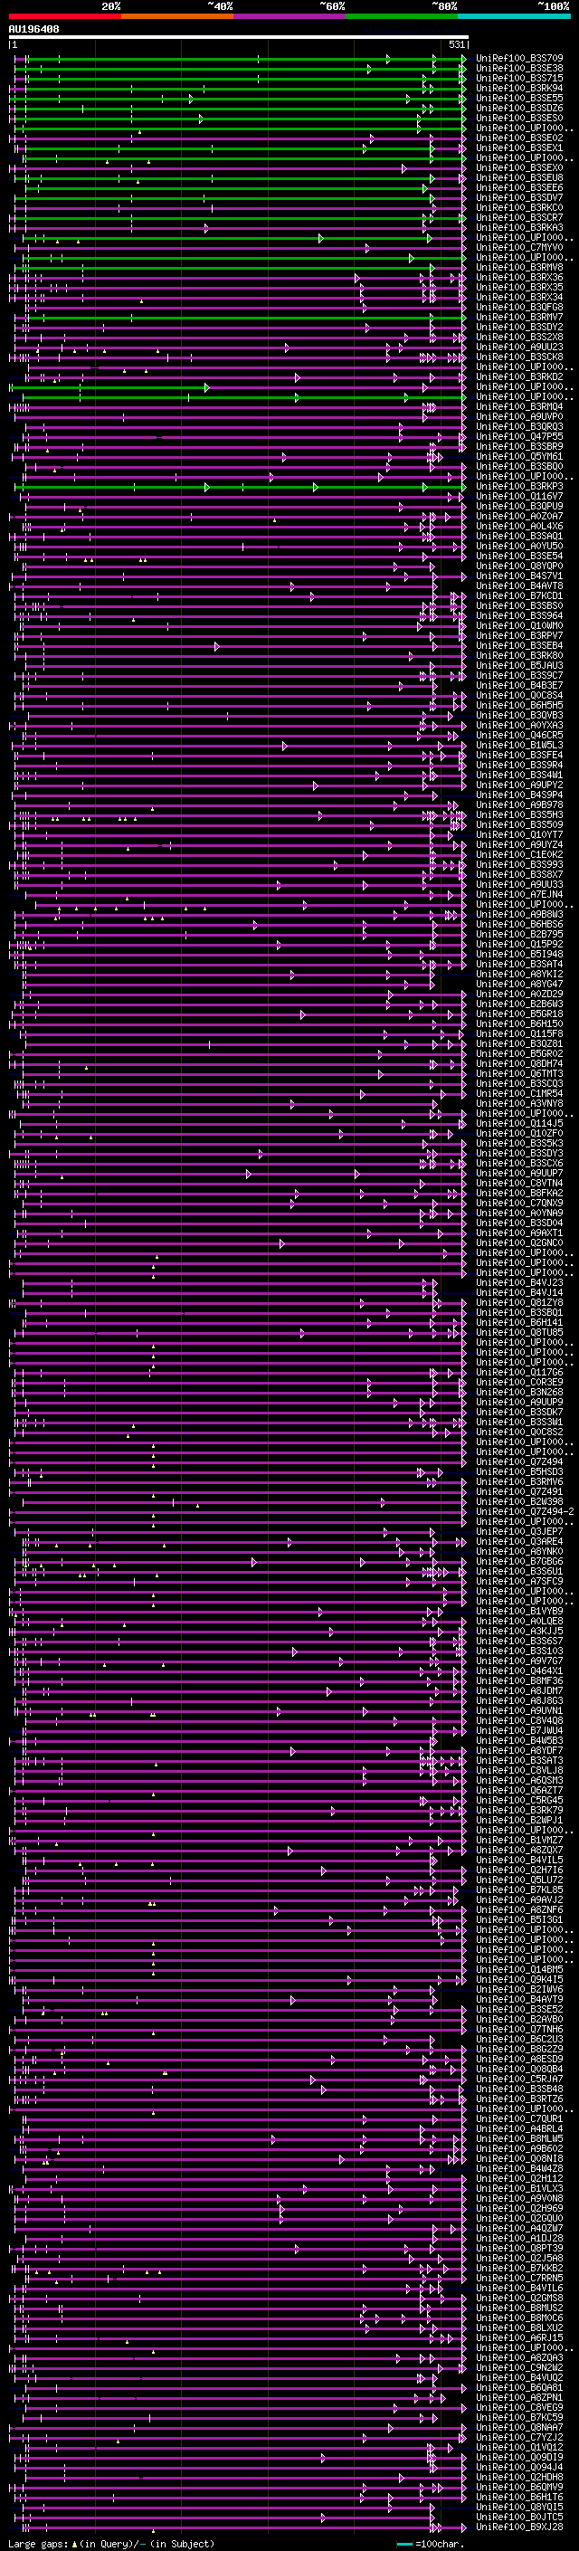
Task: Select hit UniRef100_B3SCR7
Action: (519, 218)
